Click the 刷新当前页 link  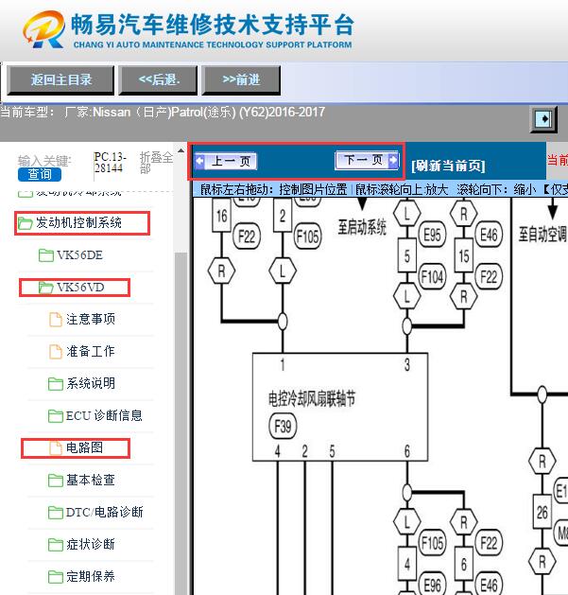pyautogui.click(x=448, y=166)
